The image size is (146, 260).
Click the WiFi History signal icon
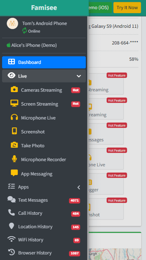(12, 239)
